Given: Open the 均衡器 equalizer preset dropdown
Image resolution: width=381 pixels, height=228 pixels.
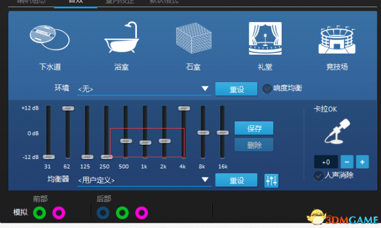Looking at the screenshot, I should click(144, 180).
